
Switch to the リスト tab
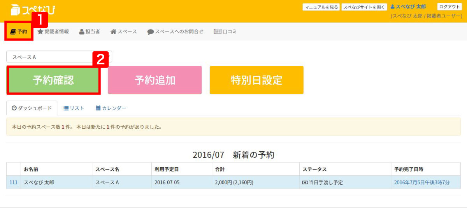click(x=74, y=108)
